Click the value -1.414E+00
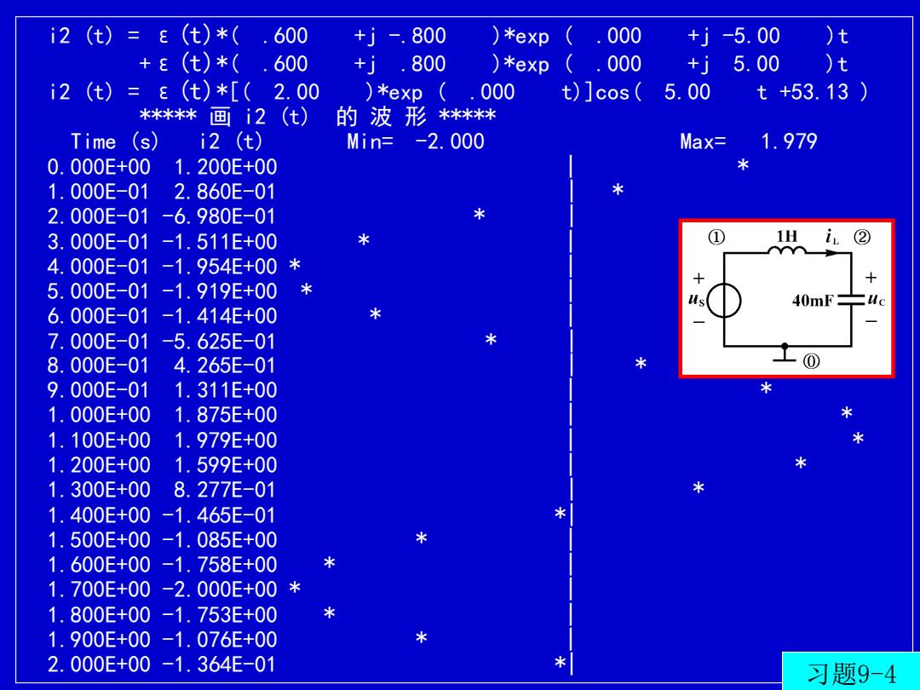The height and width of the screenshot is (690, 920). (219, 316)
